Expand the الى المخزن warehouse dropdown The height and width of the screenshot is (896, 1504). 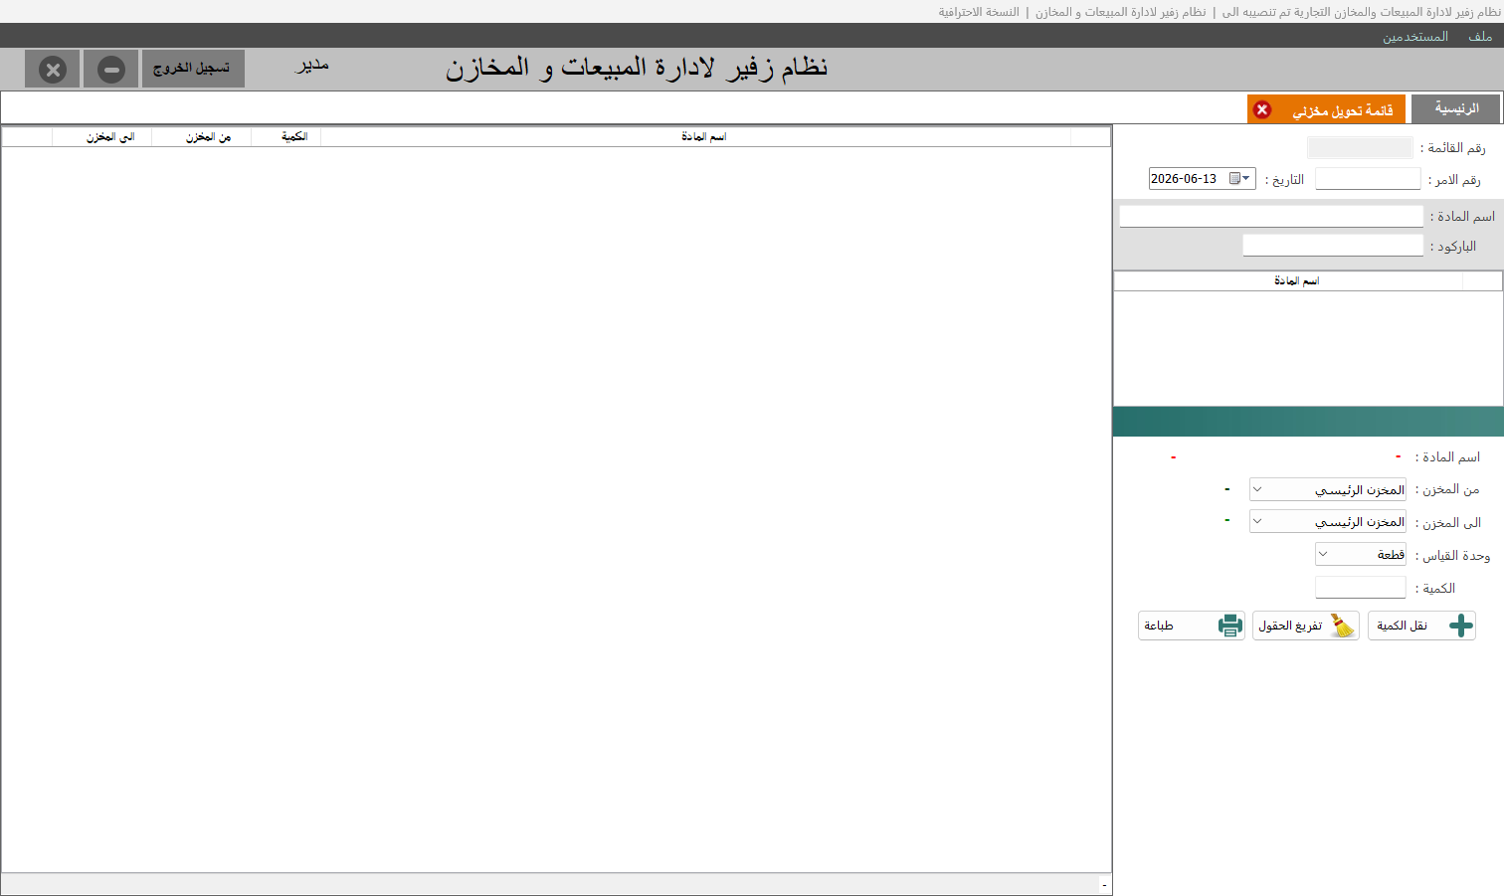1257,521
